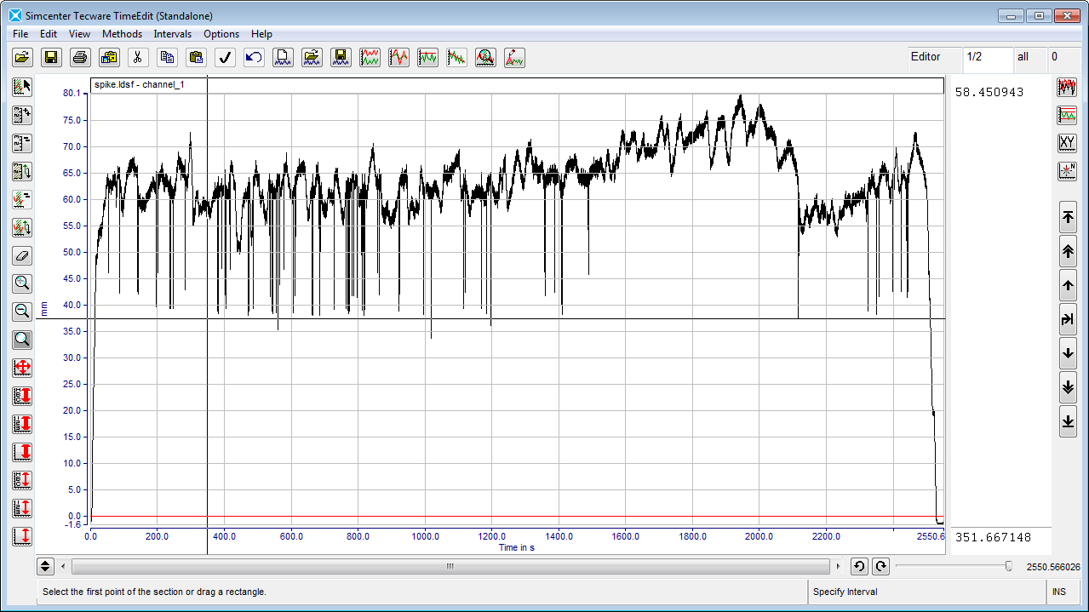Move down fast with double down arrow
This screenshot has width=1089, height=612.
click(x=1068, y=387)
